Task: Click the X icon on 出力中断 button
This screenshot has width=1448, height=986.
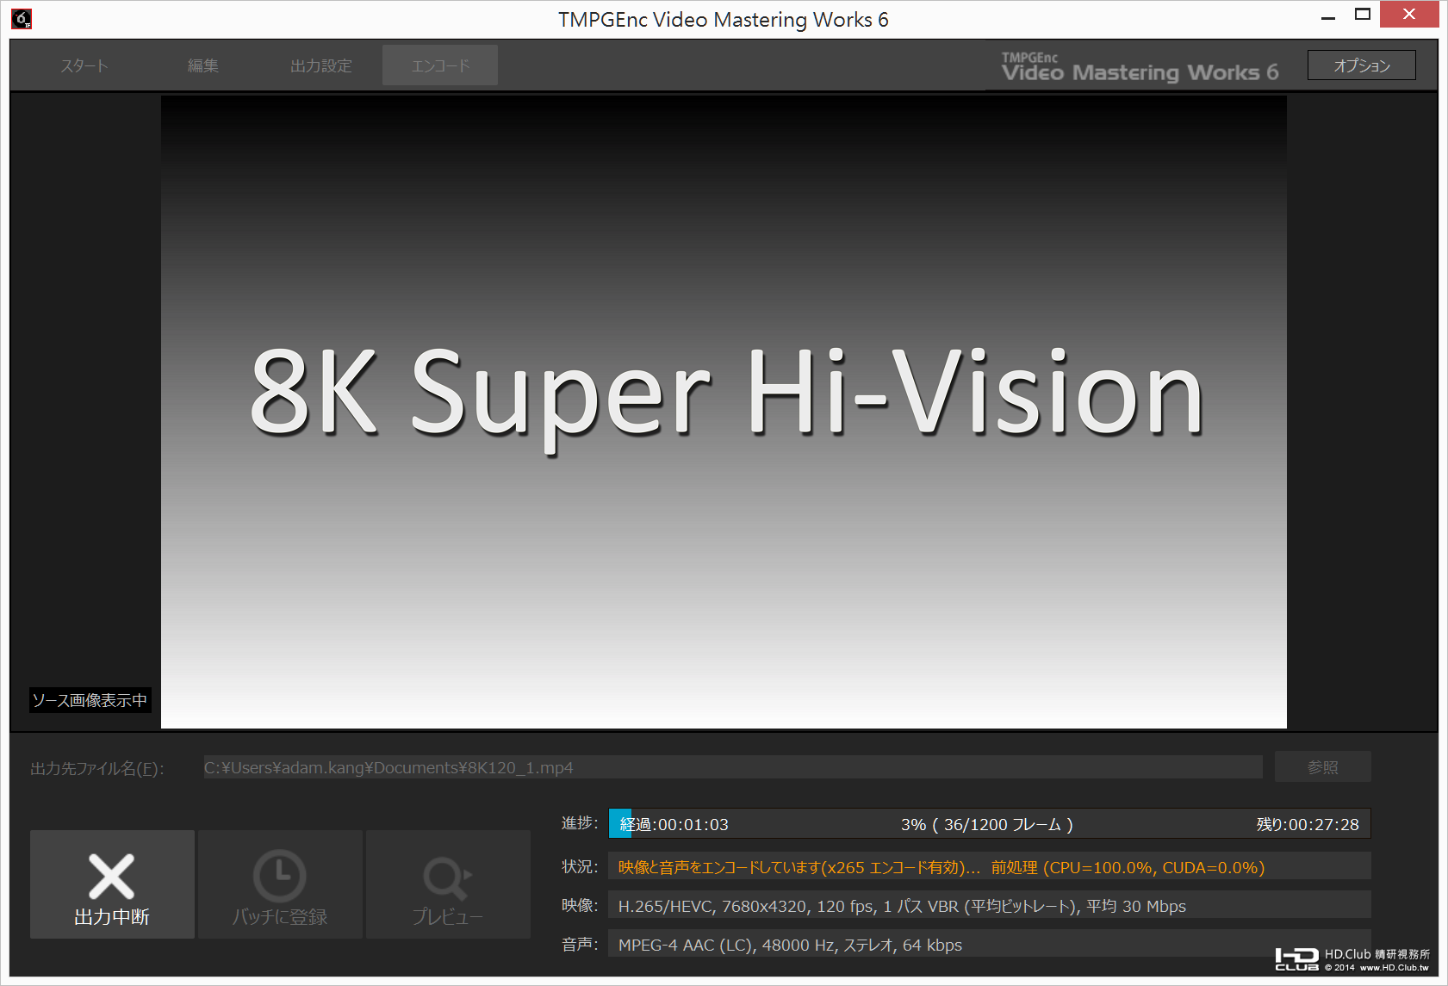Action: pos(112,877)
